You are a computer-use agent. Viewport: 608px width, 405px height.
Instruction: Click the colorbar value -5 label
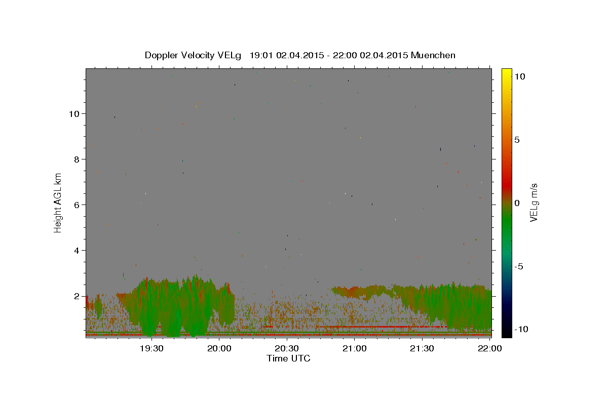pyautogui.click(x=518, y=266)
